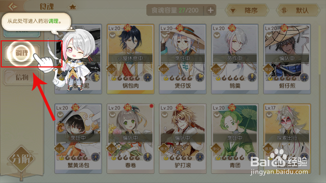Toggle the lock icon on 锅包肉 card

click(x=112, y=36)
